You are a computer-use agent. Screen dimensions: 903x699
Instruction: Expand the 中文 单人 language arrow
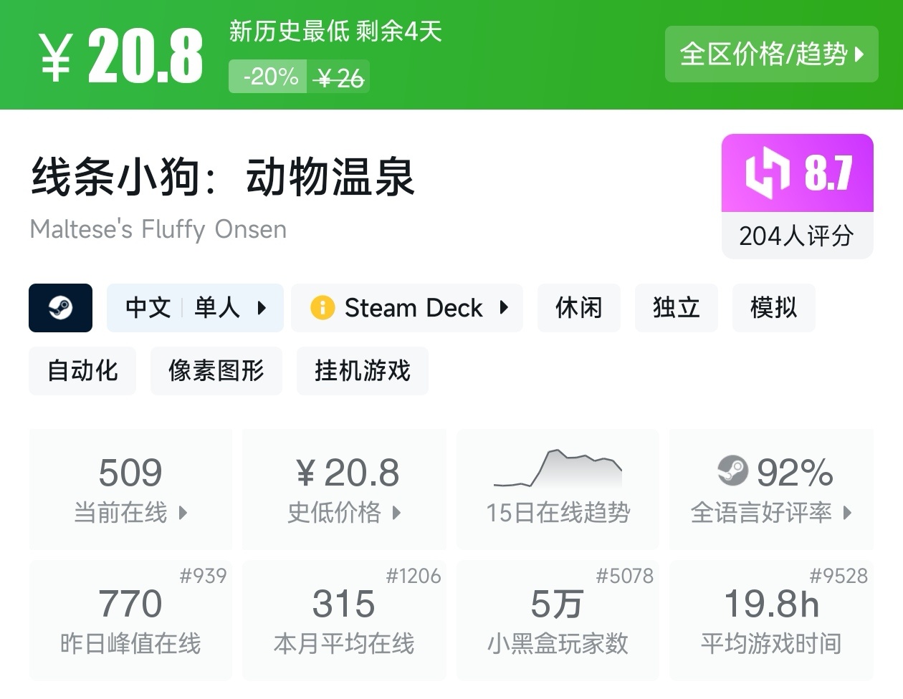[262, 308]
